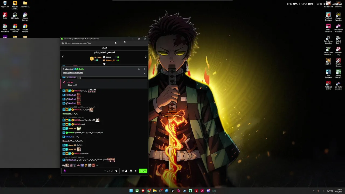Go to next leaderboard slide arrow
The height and width of the screenshot is (194, 345).
coord(146,57)
